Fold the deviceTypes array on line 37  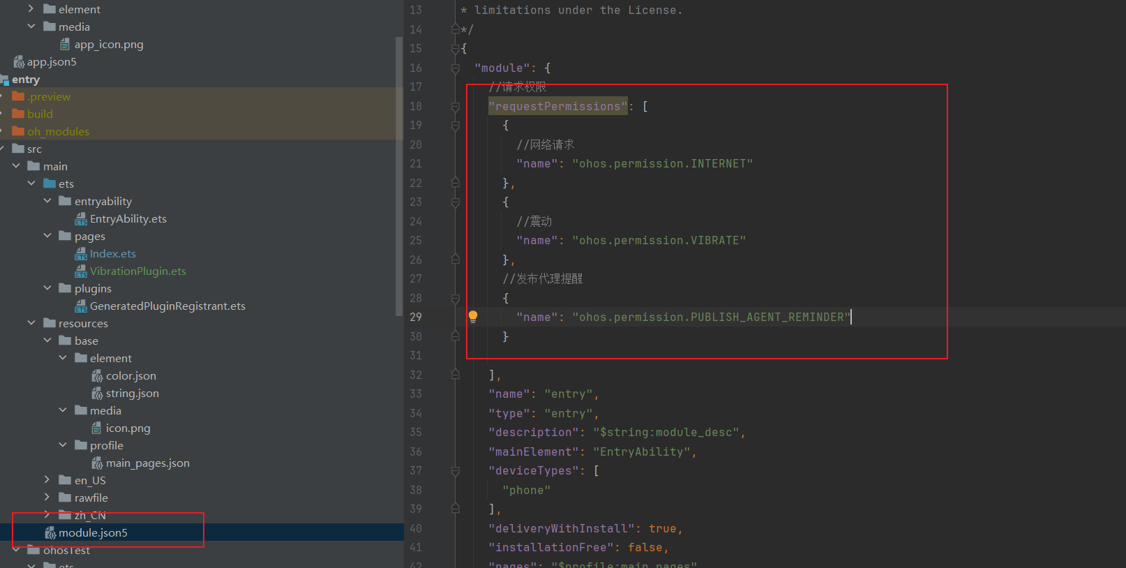pyautogui.click(x=456, y=471)
